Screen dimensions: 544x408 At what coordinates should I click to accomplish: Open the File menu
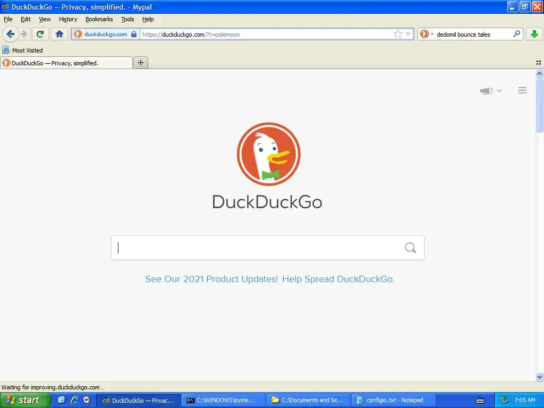(8, 19)
